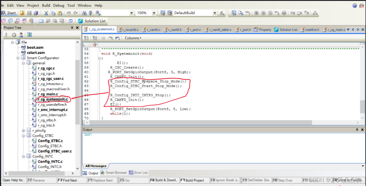Click the Download to debug tool icon
The height and width of the screenshot is (186, 366).
pos(241,13)
